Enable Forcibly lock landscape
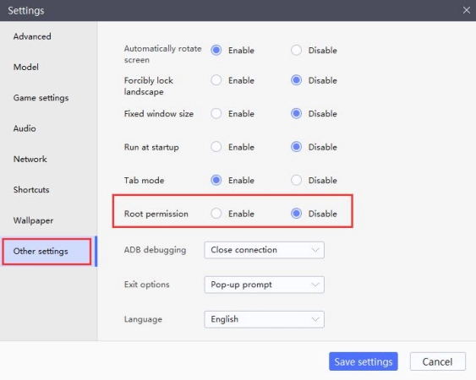This screenshot has width=476, height=380. tap(216, 80)
